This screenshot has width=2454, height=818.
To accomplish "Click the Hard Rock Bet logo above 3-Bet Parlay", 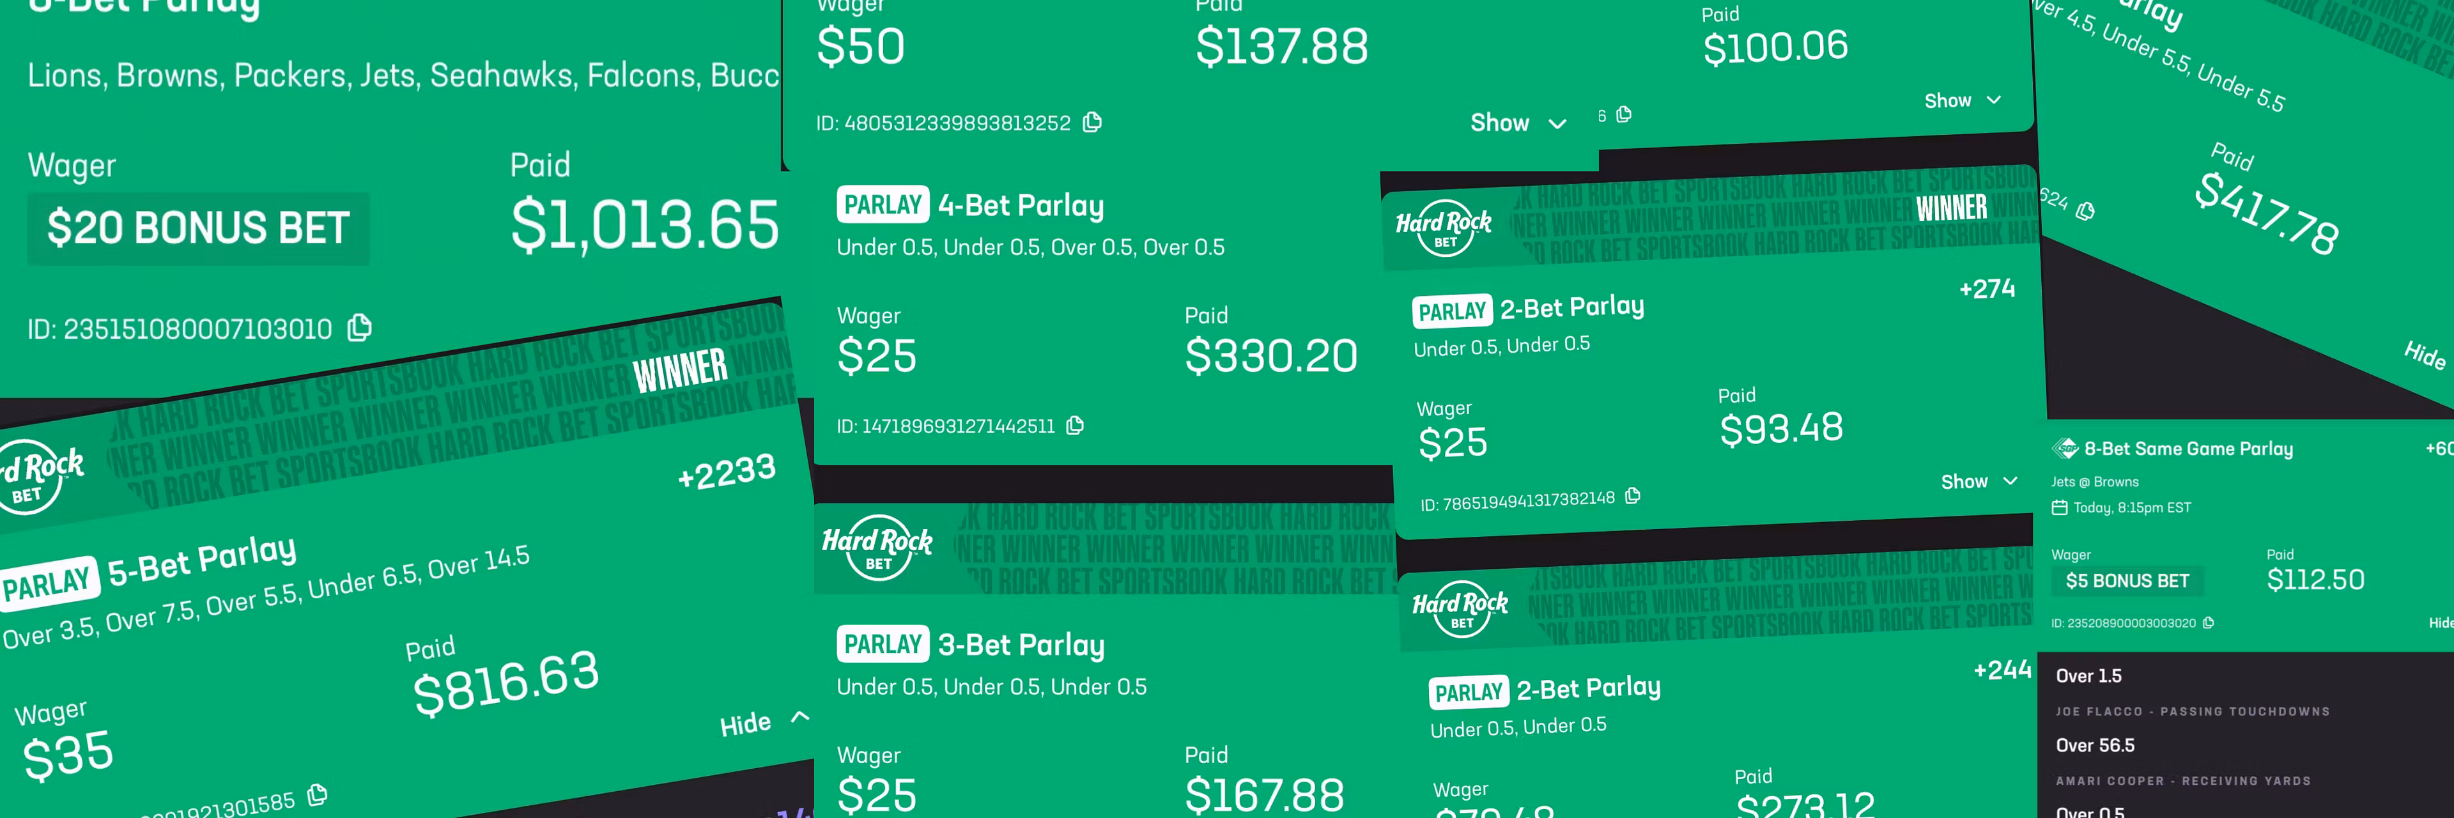I will point(876,548).
